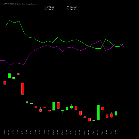Viewport: 139px width, 139px height.
Task: Click the 05 Jun date label
Action: [x=4, y=132]
